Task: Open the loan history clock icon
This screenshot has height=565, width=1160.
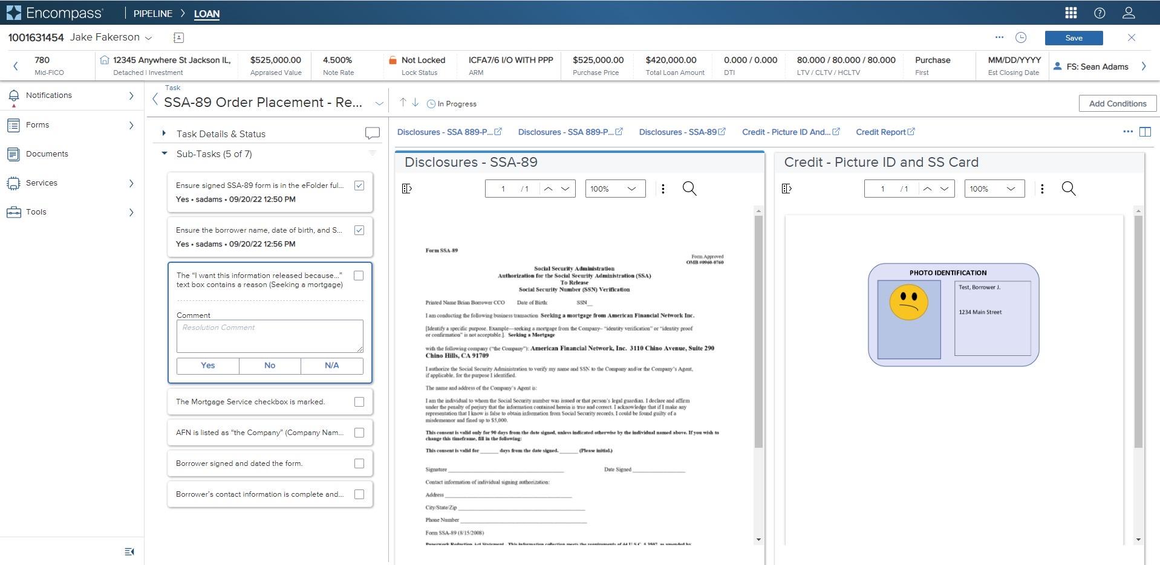Action: tap(1021, 37)
